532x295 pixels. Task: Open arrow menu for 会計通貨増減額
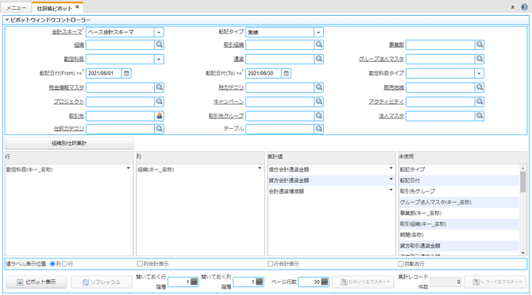(391, 190)
